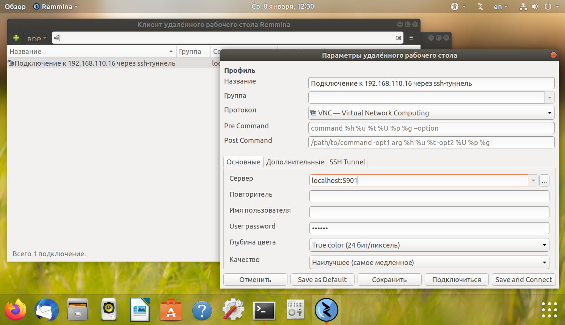Open the Глубина цвета dropdown

(429, 245)
